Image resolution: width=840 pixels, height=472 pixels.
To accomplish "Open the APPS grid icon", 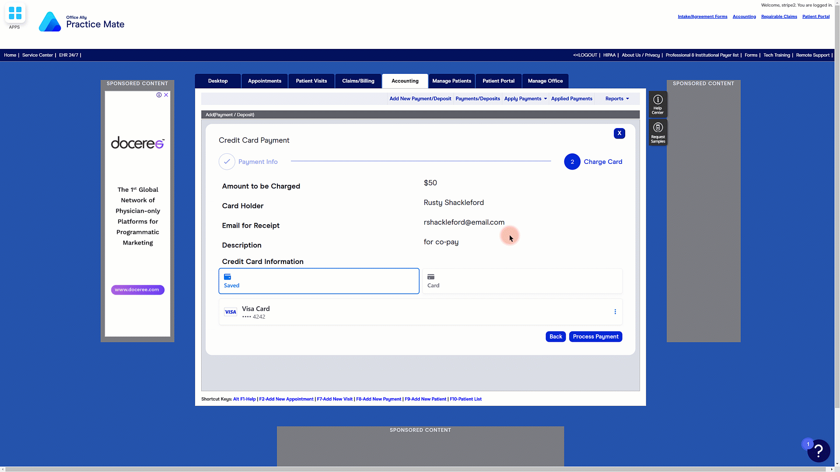I will 15,14.
